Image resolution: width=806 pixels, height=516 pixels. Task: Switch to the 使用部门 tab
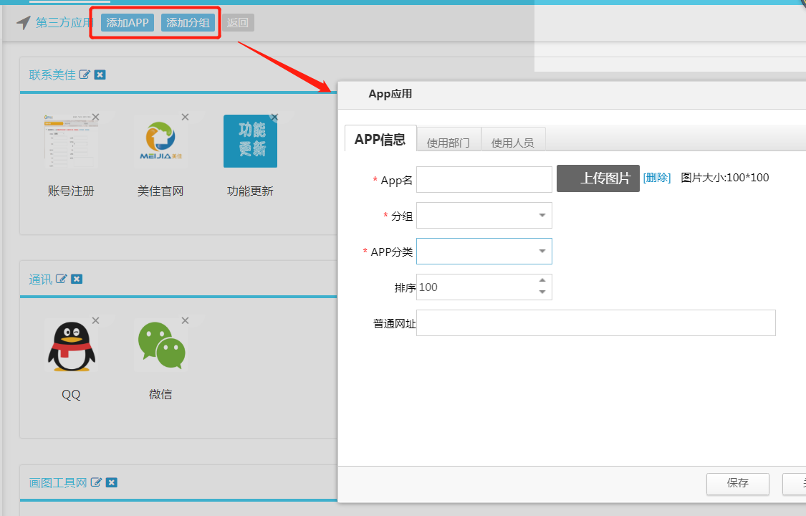[x=448, y=142]
